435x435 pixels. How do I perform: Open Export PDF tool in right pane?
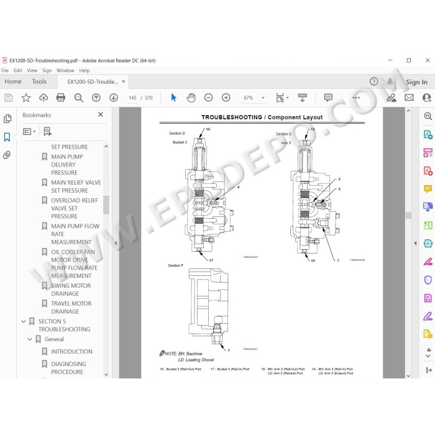click(428, 135)
